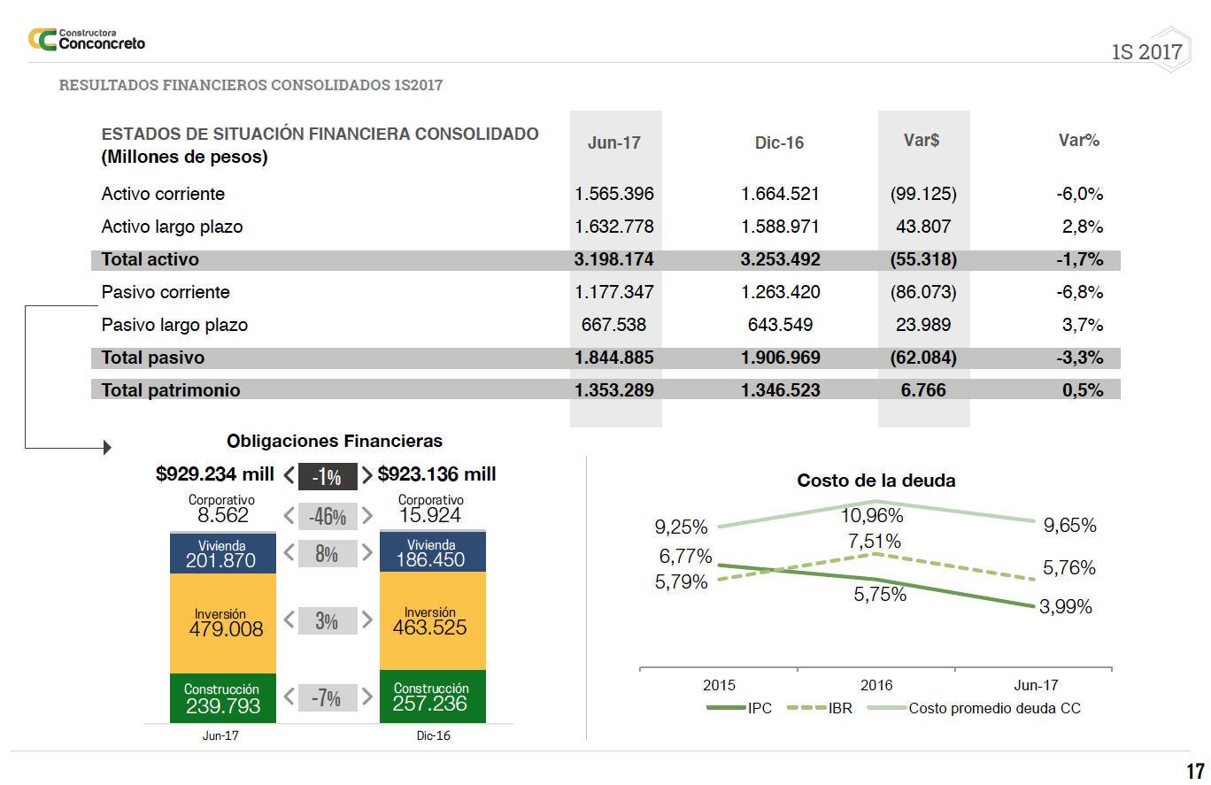
Task: Click the yellow Inversión 463.525 bar segment
Action: click(x=430, y=620)
